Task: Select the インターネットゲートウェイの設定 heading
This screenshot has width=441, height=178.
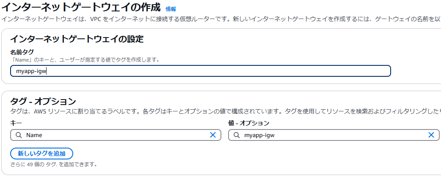Action: pyautogui.click(x=77, y=39)
